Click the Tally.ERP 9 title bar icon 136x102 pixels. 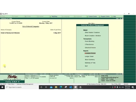click(1, 14)
